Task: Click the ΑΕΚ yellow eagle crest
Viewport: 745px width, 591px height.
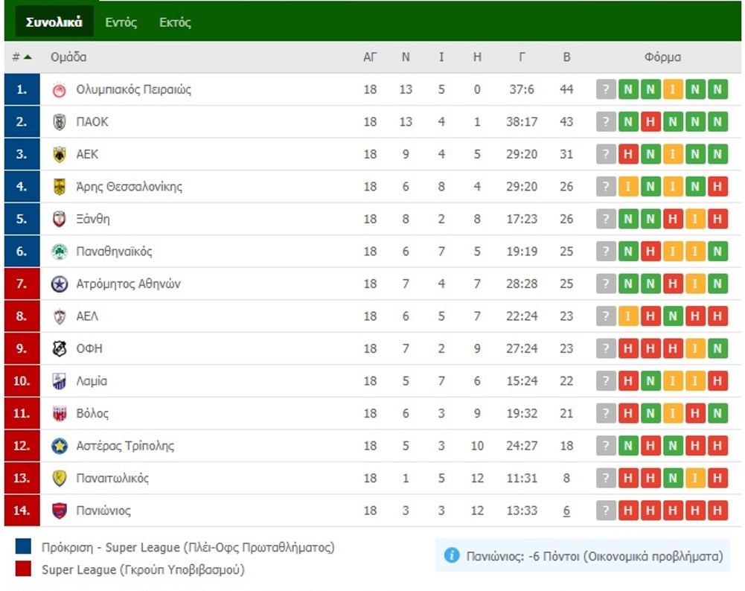Action: pos(60,154)
